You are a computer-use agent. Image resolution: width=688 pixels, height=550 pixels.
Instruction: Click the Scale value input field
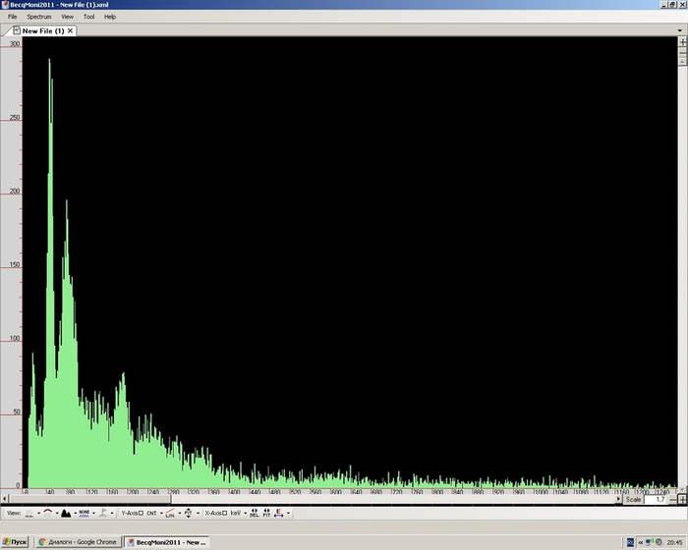coord(656,499)
